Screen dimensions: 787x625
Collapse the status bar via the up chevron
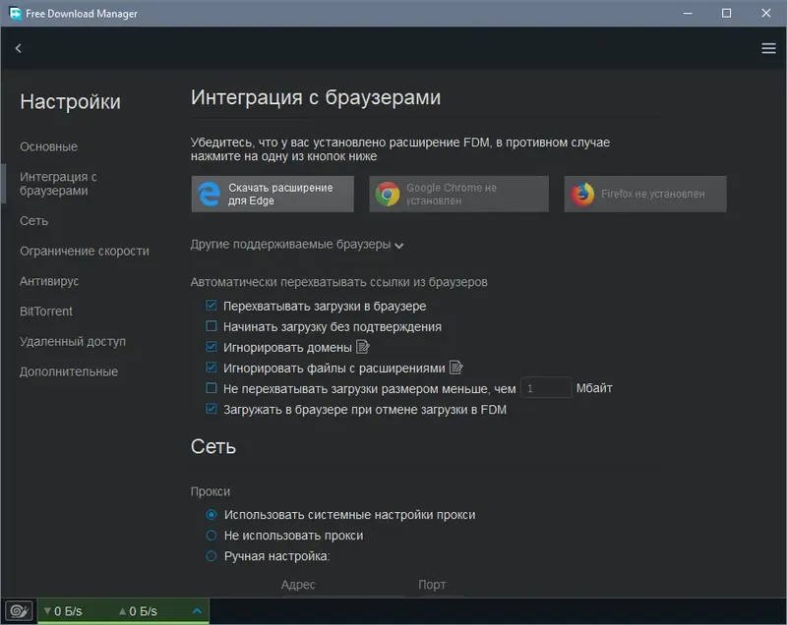pyautogui.click(x=197, y=610)
